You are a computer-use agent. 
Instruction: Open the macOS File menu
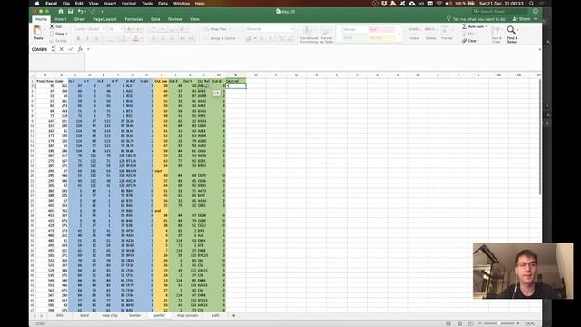(66, 4)
